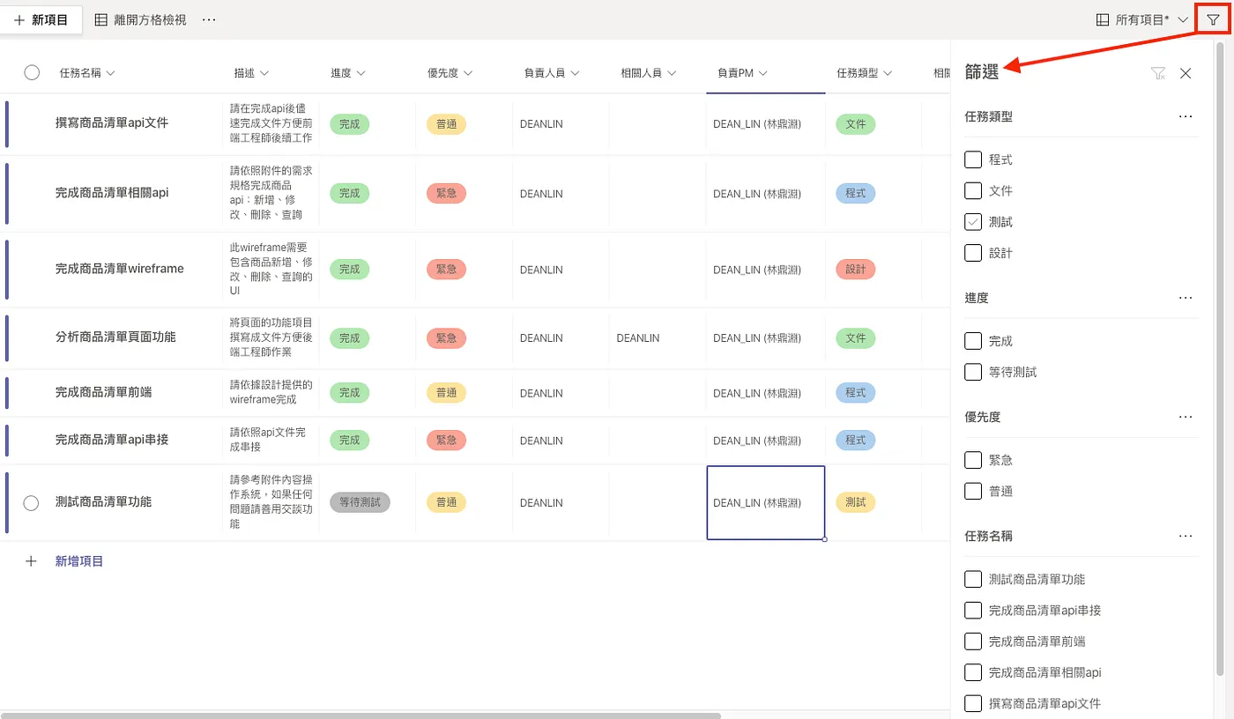Image resolution: width=1234 pixels, height=719 pixels.
Task: Uncheck the 測試 task type filter
Action: point(973,222)
